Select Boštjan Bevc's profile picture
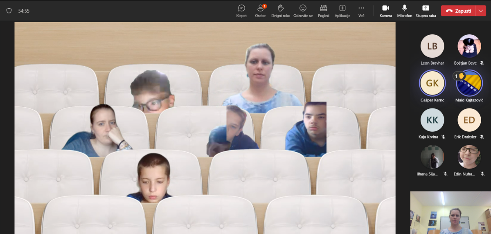This screenshot has height=234, width=491. click(469, 46)
